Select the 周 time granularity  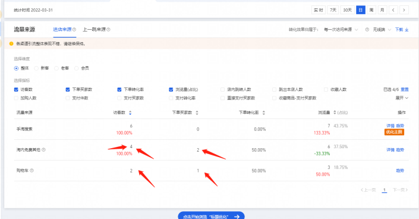[371, 10]
